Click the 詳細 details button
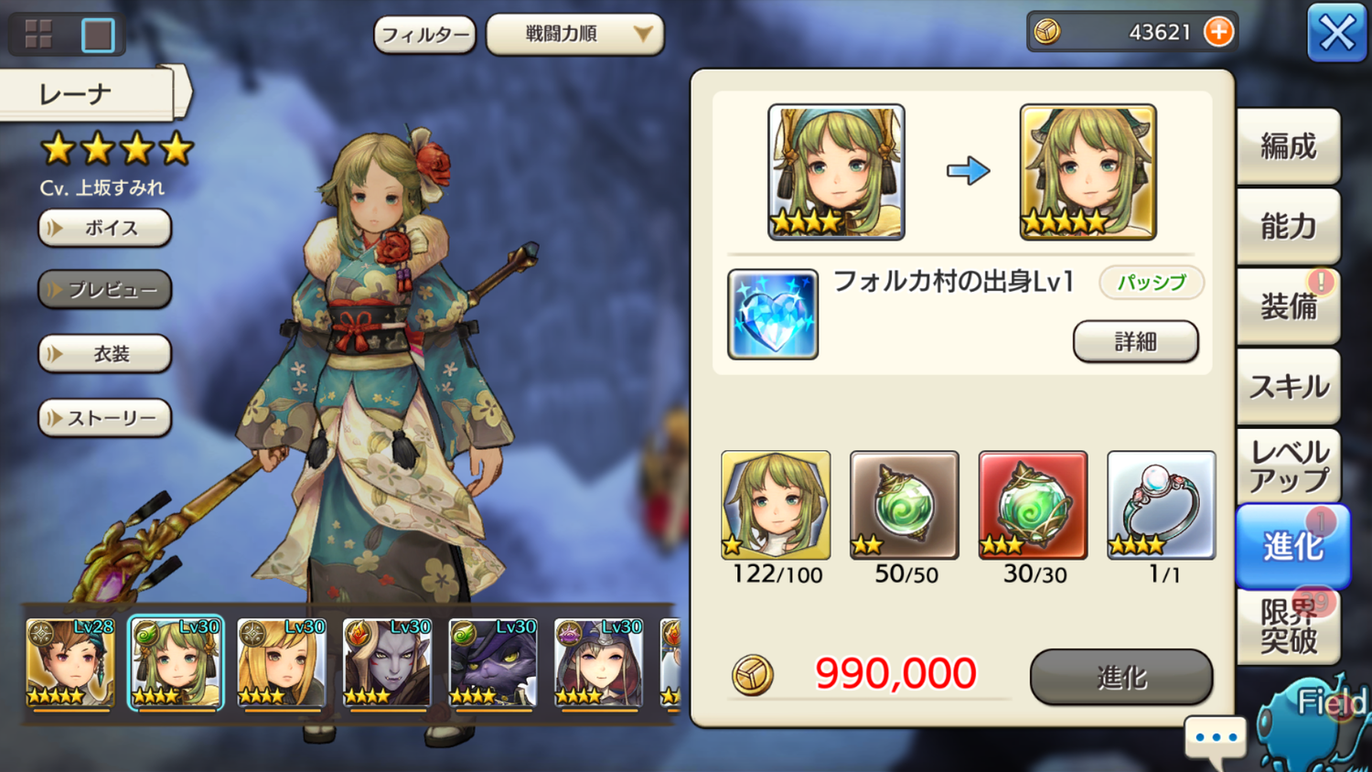1372x772 pixels. (x=1135, y=341)
